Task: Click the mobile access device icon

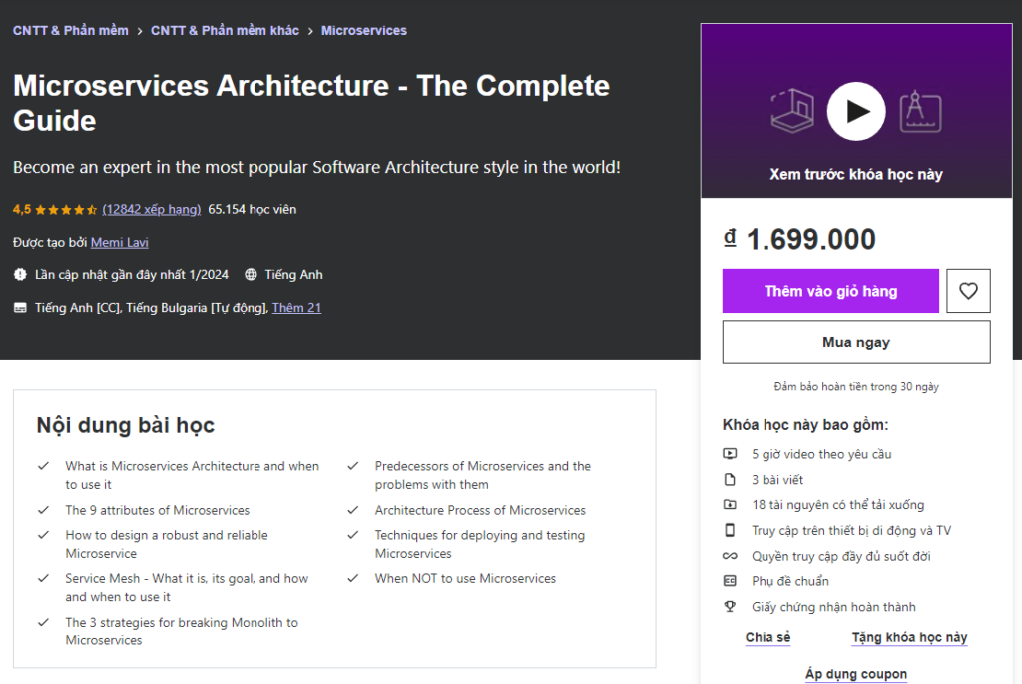Action: 730,531
